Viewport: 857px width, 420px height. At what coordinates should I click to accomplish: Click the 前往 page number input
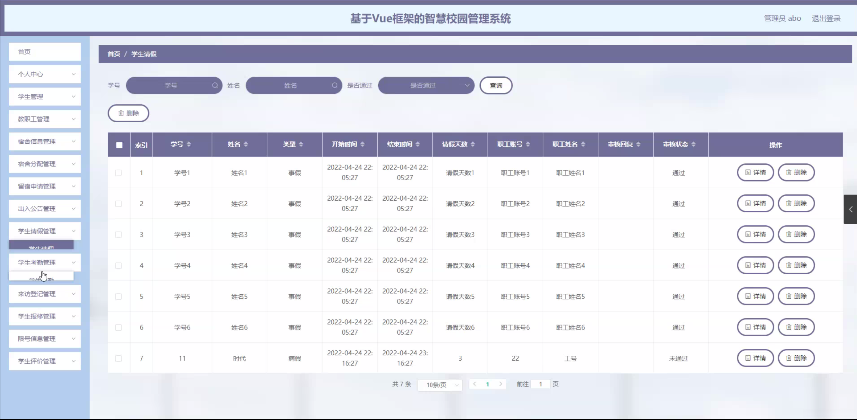point(540,384)
